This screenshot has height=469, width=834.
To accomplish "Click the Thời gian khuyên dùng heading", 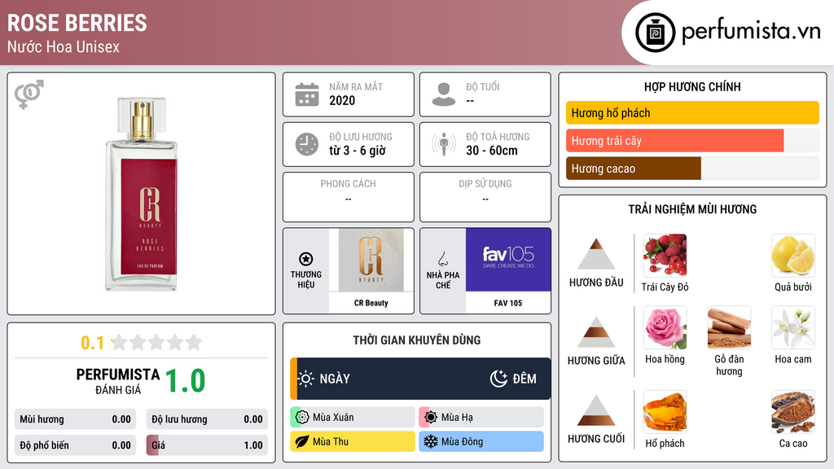I will click(x=417, y=340).
